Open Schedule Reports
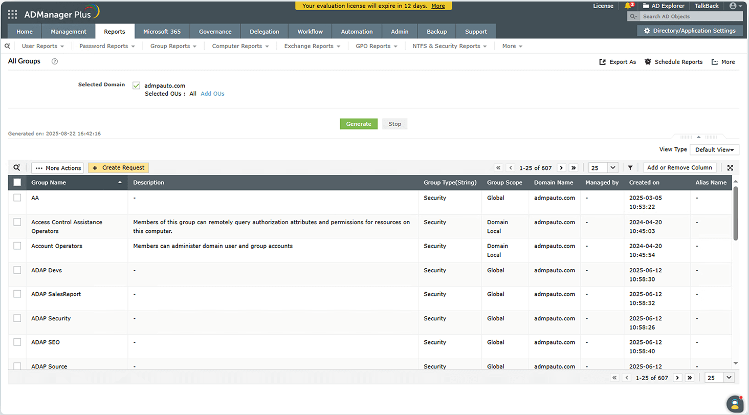 673,62
